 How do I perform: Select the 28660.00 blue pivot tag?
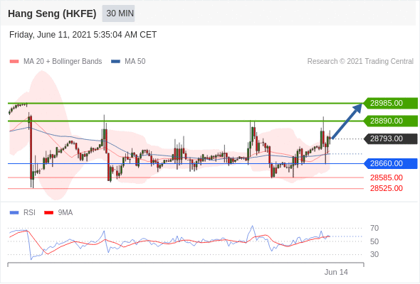click(391, 163)
